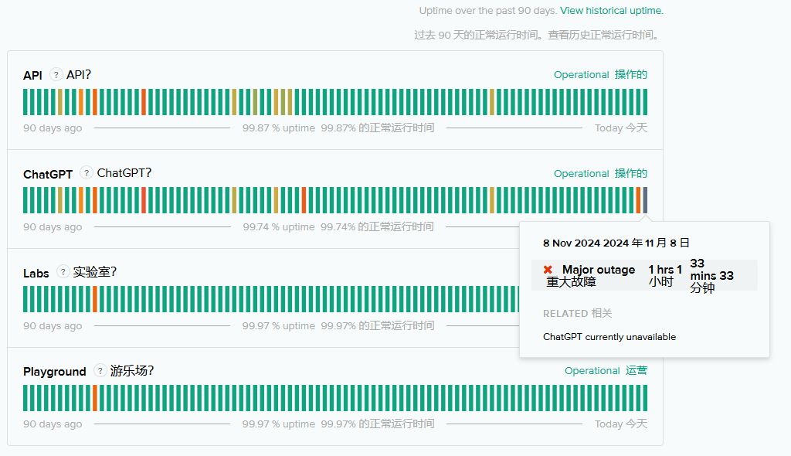Click the rightmost yellow bar in API row
791x456 pixels.
(491, 102)
